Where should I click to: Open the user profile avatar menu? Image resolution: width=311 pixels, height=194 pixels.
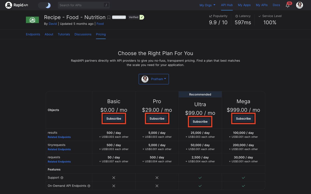(299, 5)
